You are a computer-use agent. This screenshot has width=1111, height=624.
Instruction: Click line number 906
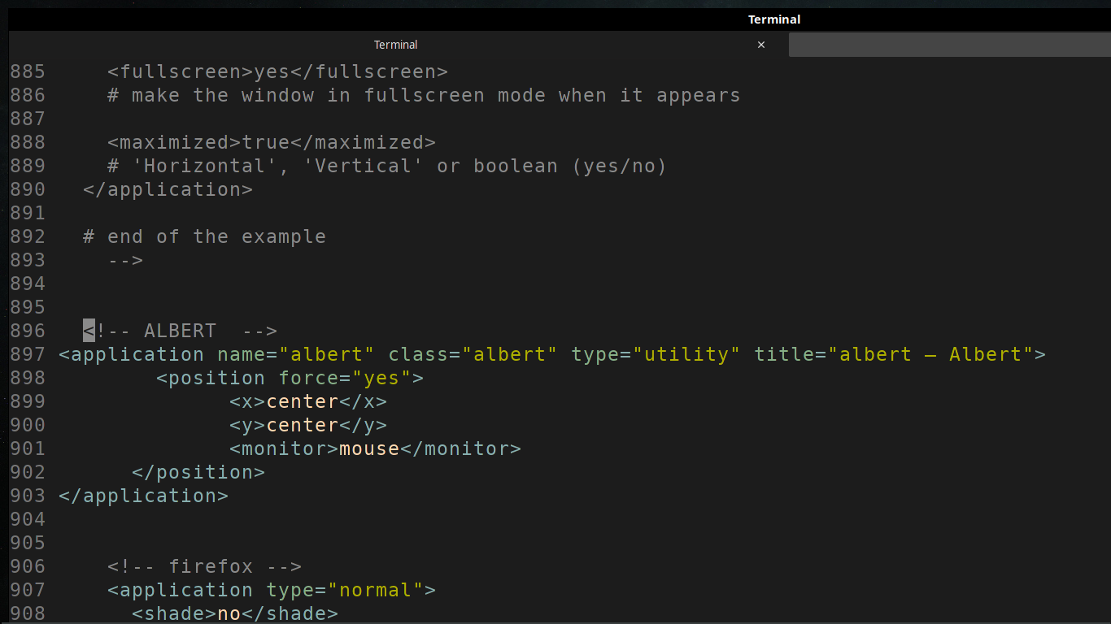click(x=28, y=566)
